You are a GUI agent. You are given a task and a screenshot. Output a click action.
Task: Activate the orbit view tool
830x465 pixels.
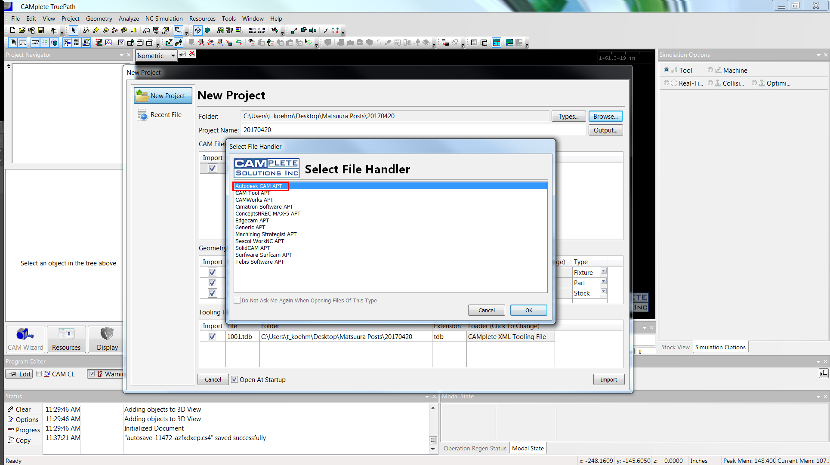(x=105, y=30)
